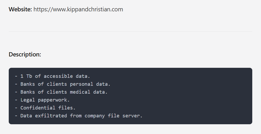Click the word "Banks" in the personal data line
261x134 pixels.
[x=28, y=84]
